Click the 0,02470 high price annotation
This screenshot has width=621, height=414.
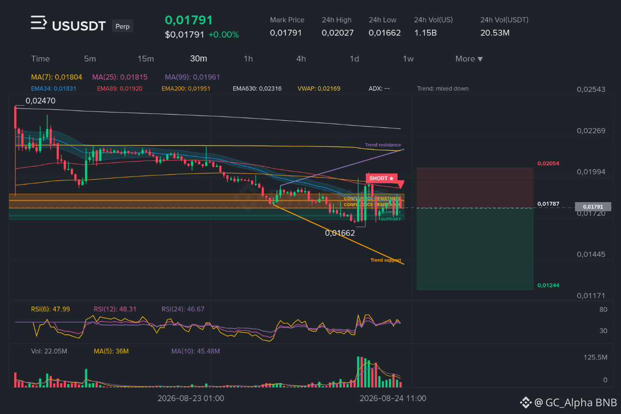tap(41, 101)
